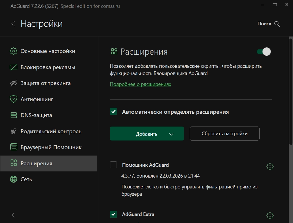Collapse the sidebar with bottom-left chevron
This screenshot has width=293, height=223.
[x=13, y=215]
